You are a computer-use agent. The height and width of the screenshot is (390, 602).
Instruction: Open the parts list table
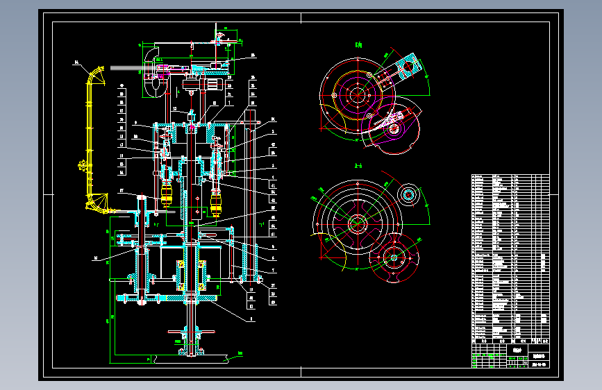click(x=510, y=259)
